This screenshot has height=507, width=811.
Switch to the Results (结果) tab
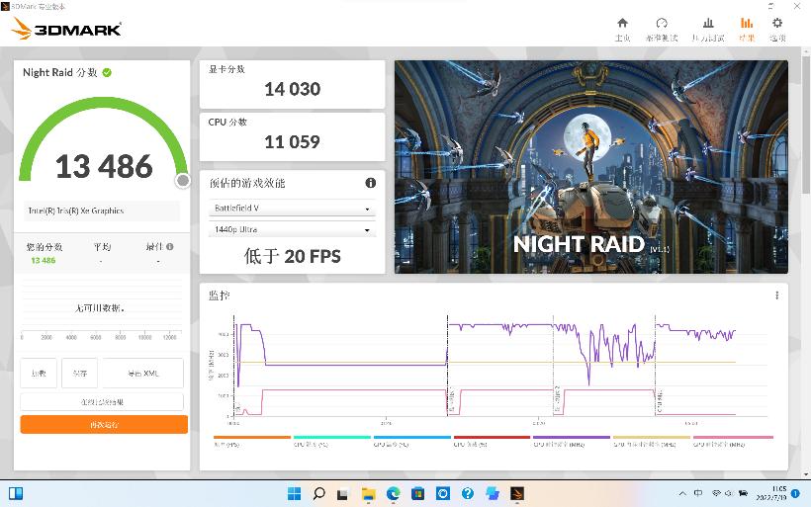tap(746, 29)
